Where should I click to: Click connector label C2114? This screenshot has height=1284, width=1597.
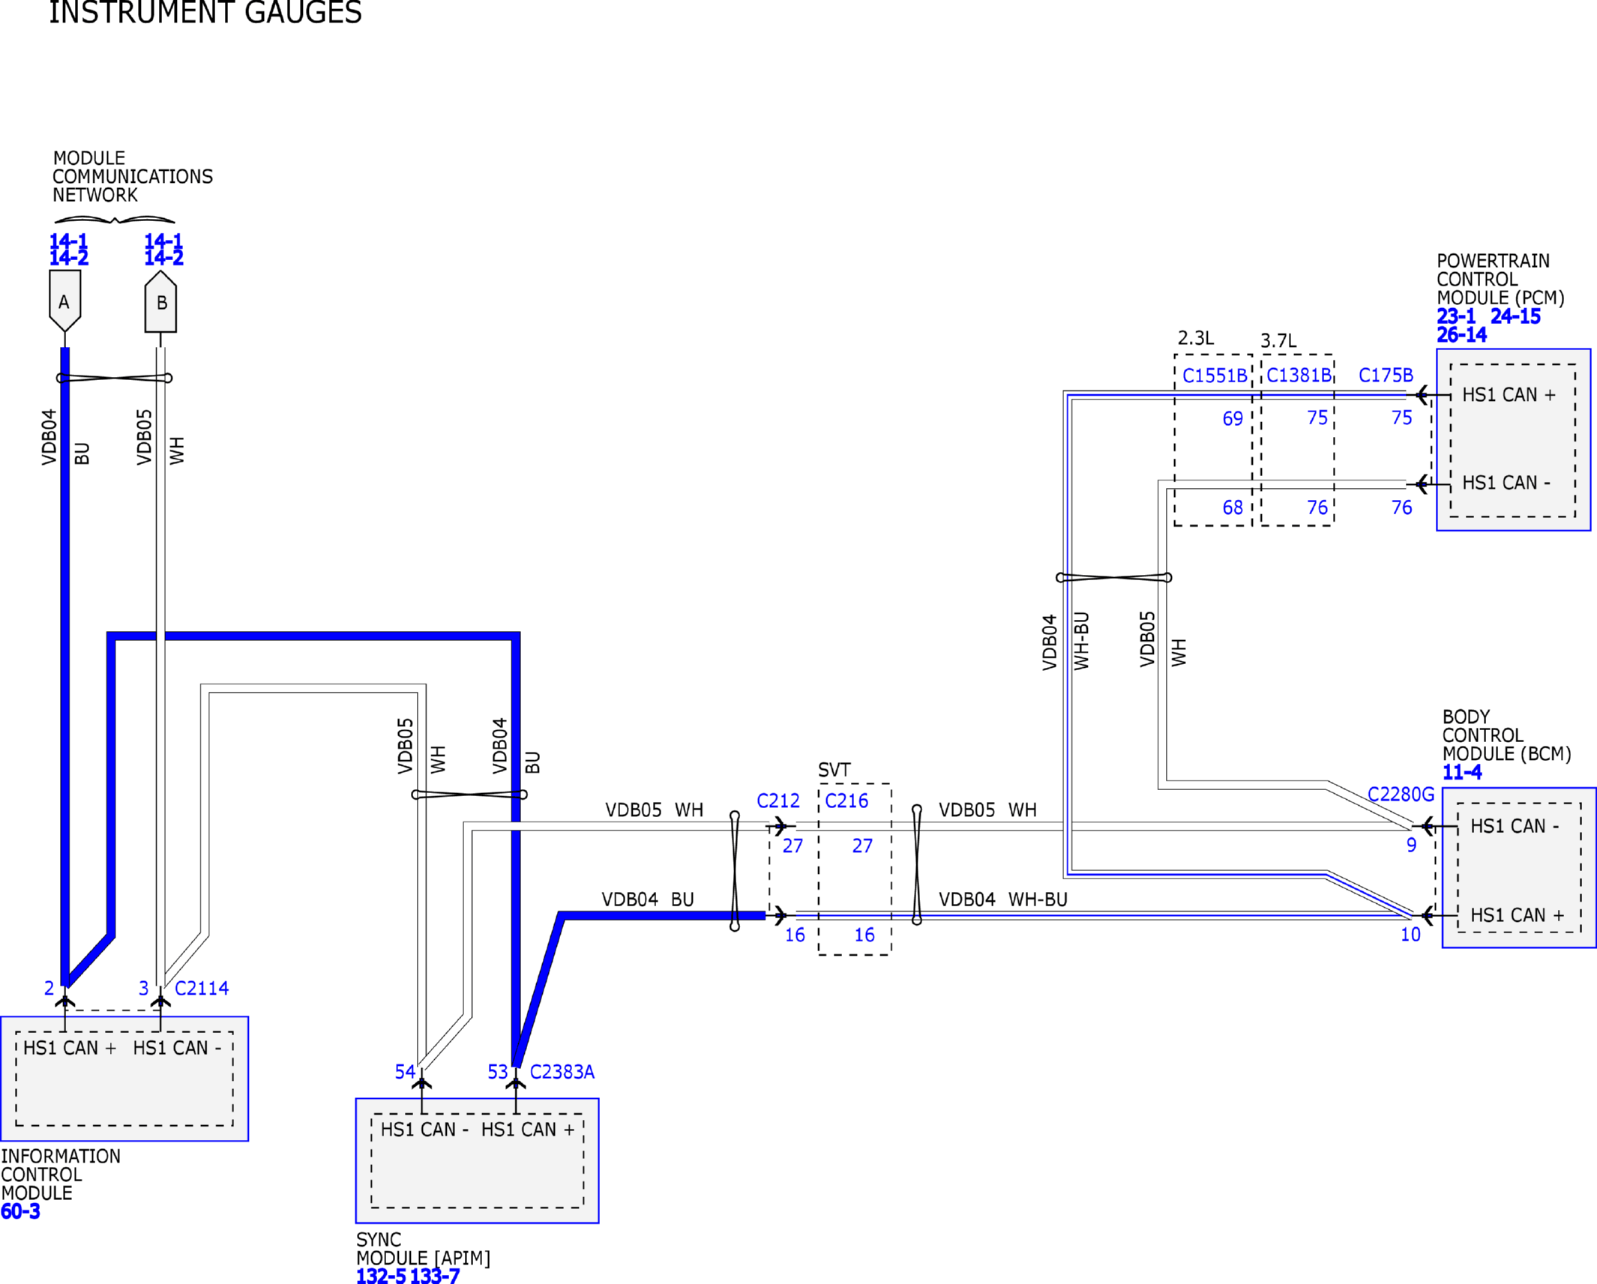point(201,988)
